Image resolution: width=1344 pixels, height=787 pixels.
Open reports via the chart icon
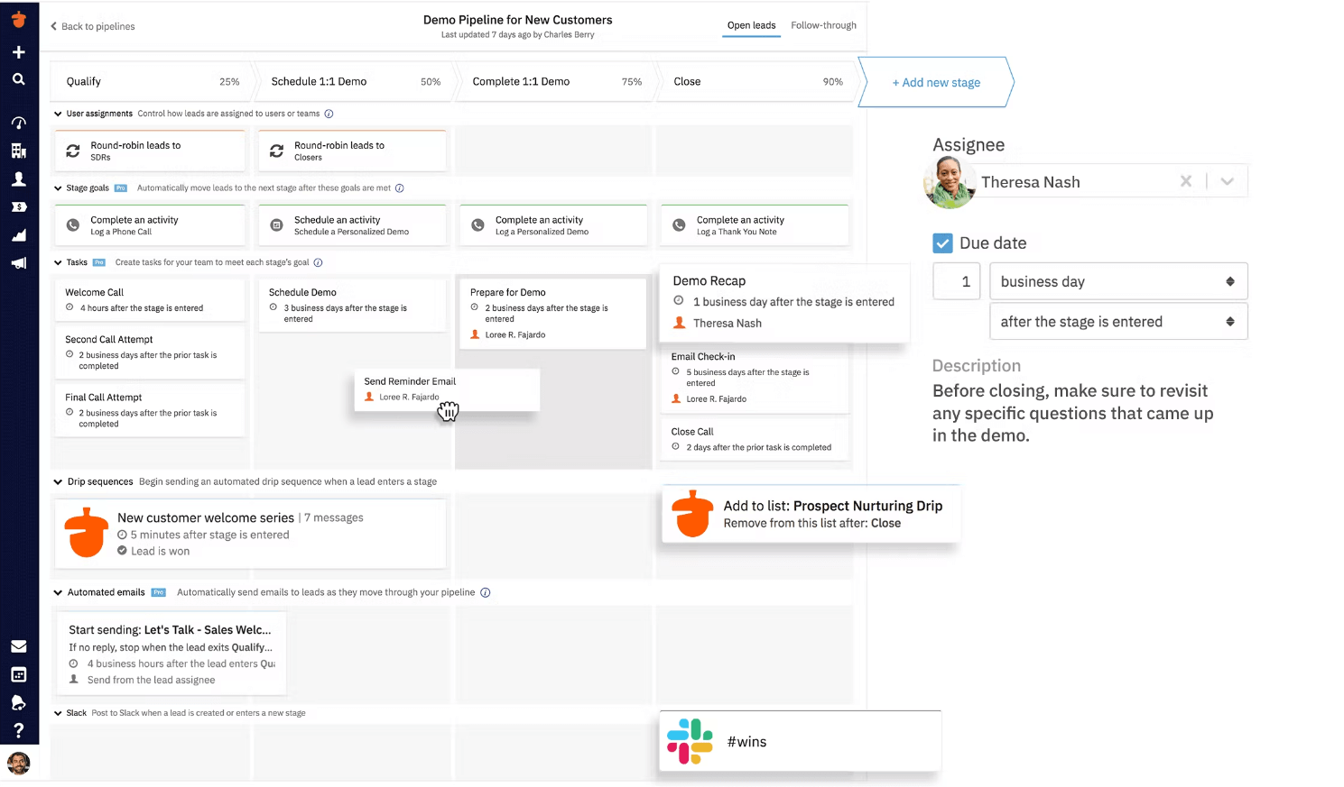(18, 235)
